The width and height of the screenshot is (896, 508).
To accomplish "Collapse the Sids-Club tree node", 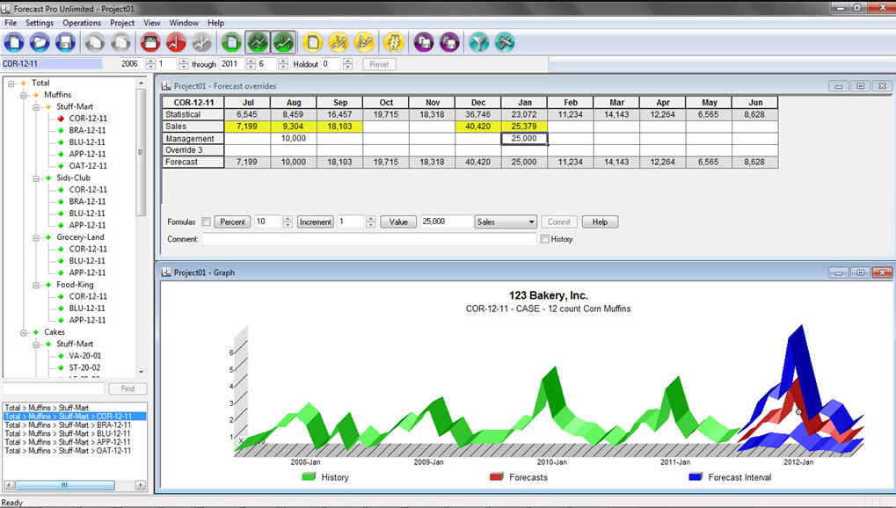I will pos(36,178).
